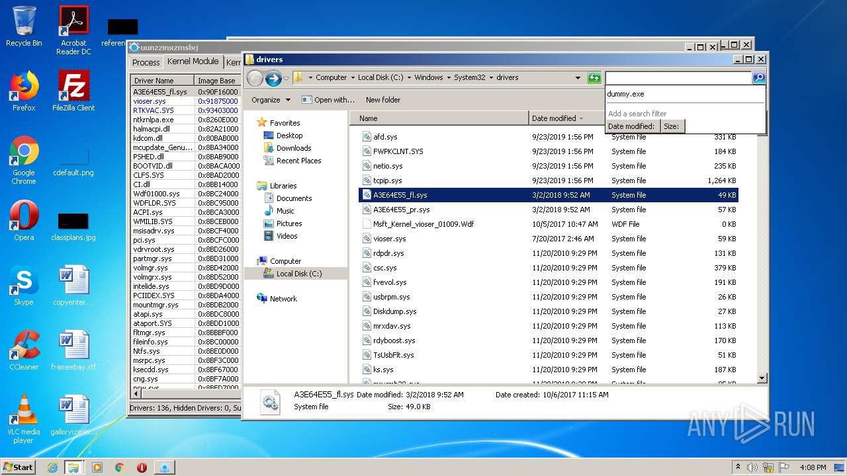Screen dimensions: 847x476
Task: Select Downloads in navigation pane
Action: [294, 148]
